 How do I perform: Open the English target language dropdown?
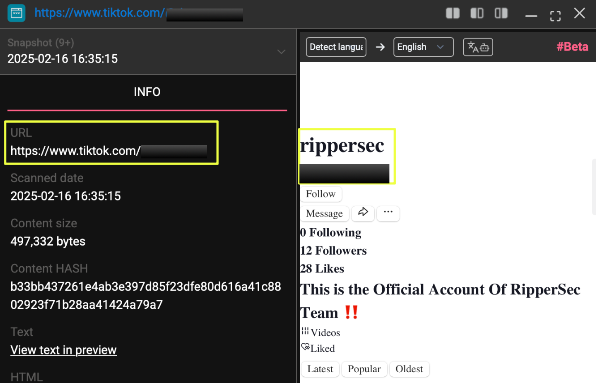click(x=423, y=47)
